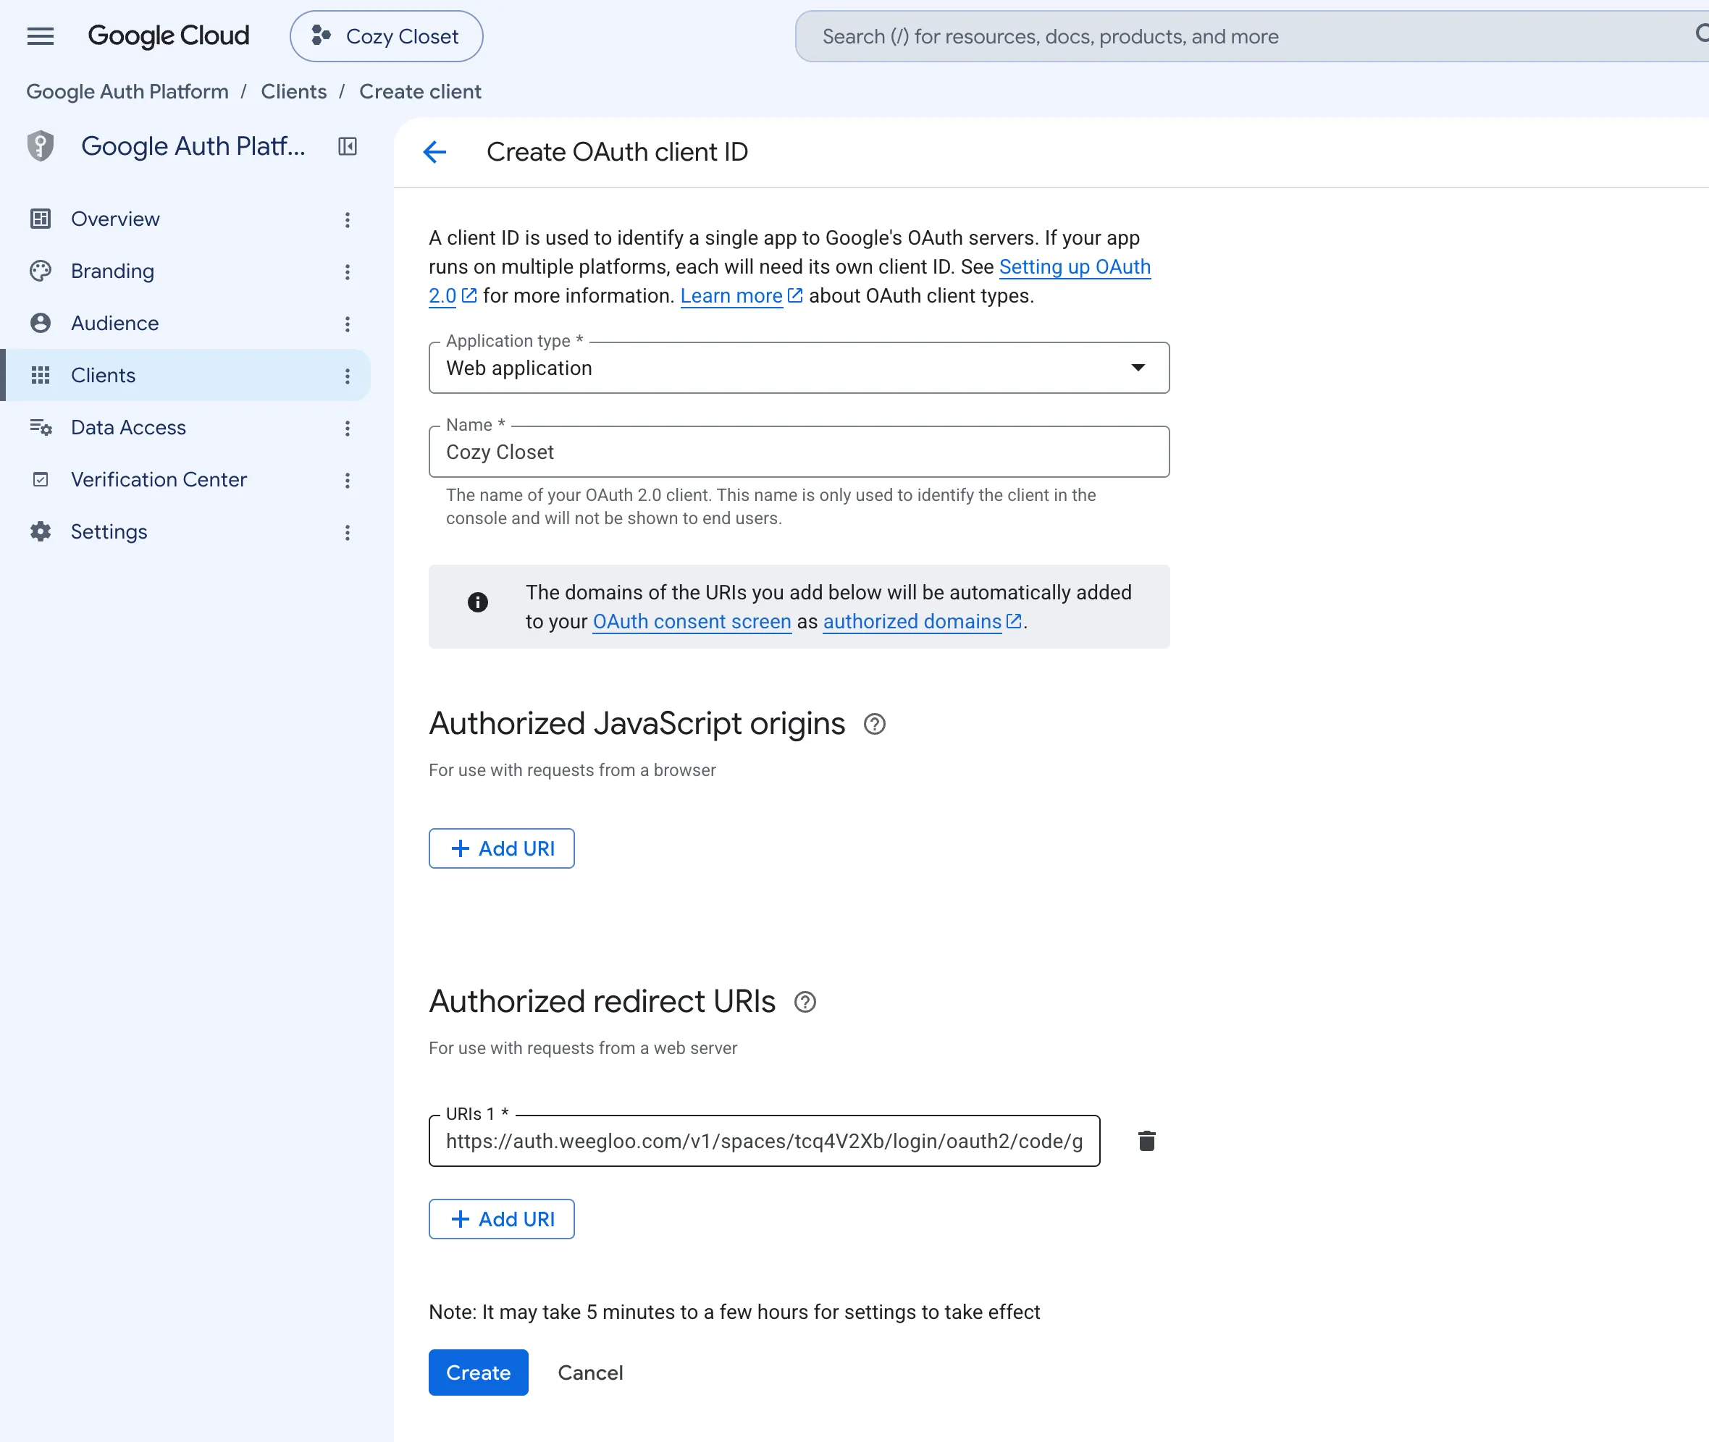
Task: Click the Google Auth Platform shield icon
Action: [x=40, y=146]
